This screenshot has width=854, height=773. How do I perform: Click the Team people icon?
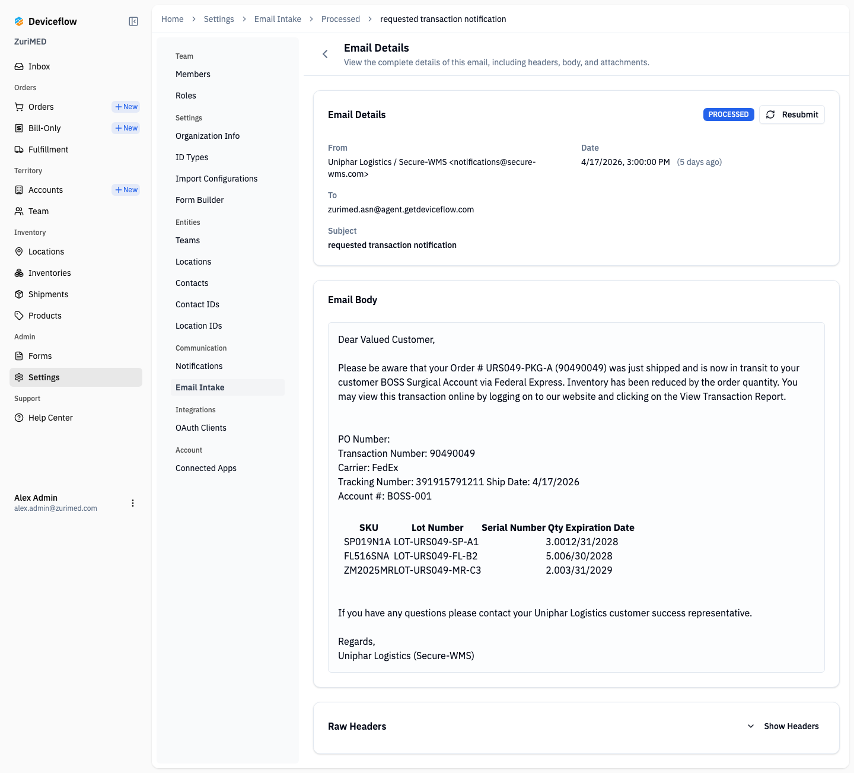tap(19, 211)
